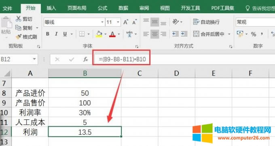Click the Middle Align icon
Image resolution: width=275 pixels, height=146 pixels.
click(154, 22)
